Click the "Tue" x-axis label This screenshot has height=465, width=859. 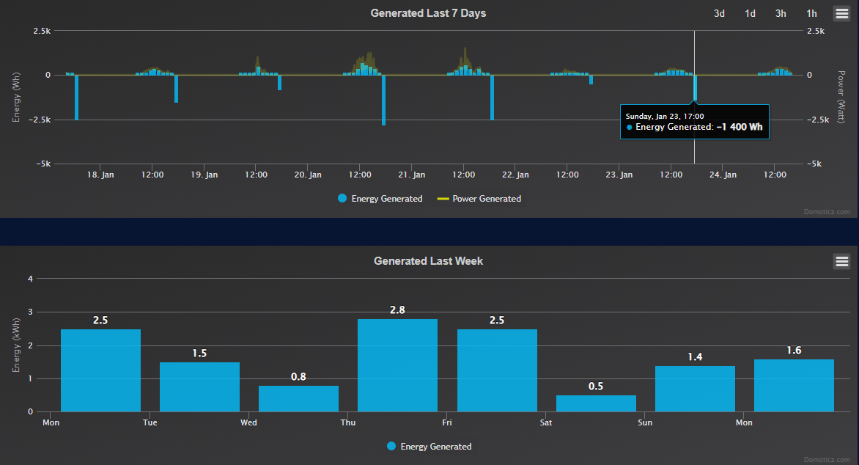coord(150,422)
